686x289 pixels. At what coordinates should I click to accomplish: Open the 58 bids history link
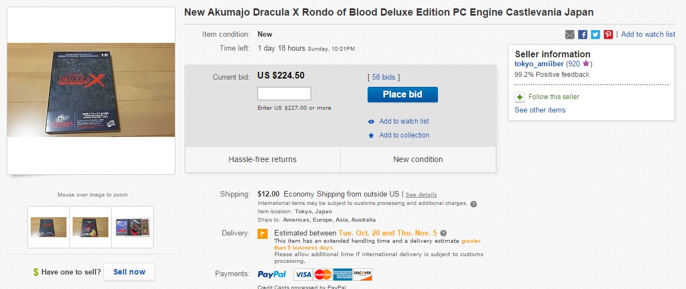tap(383, 77)
